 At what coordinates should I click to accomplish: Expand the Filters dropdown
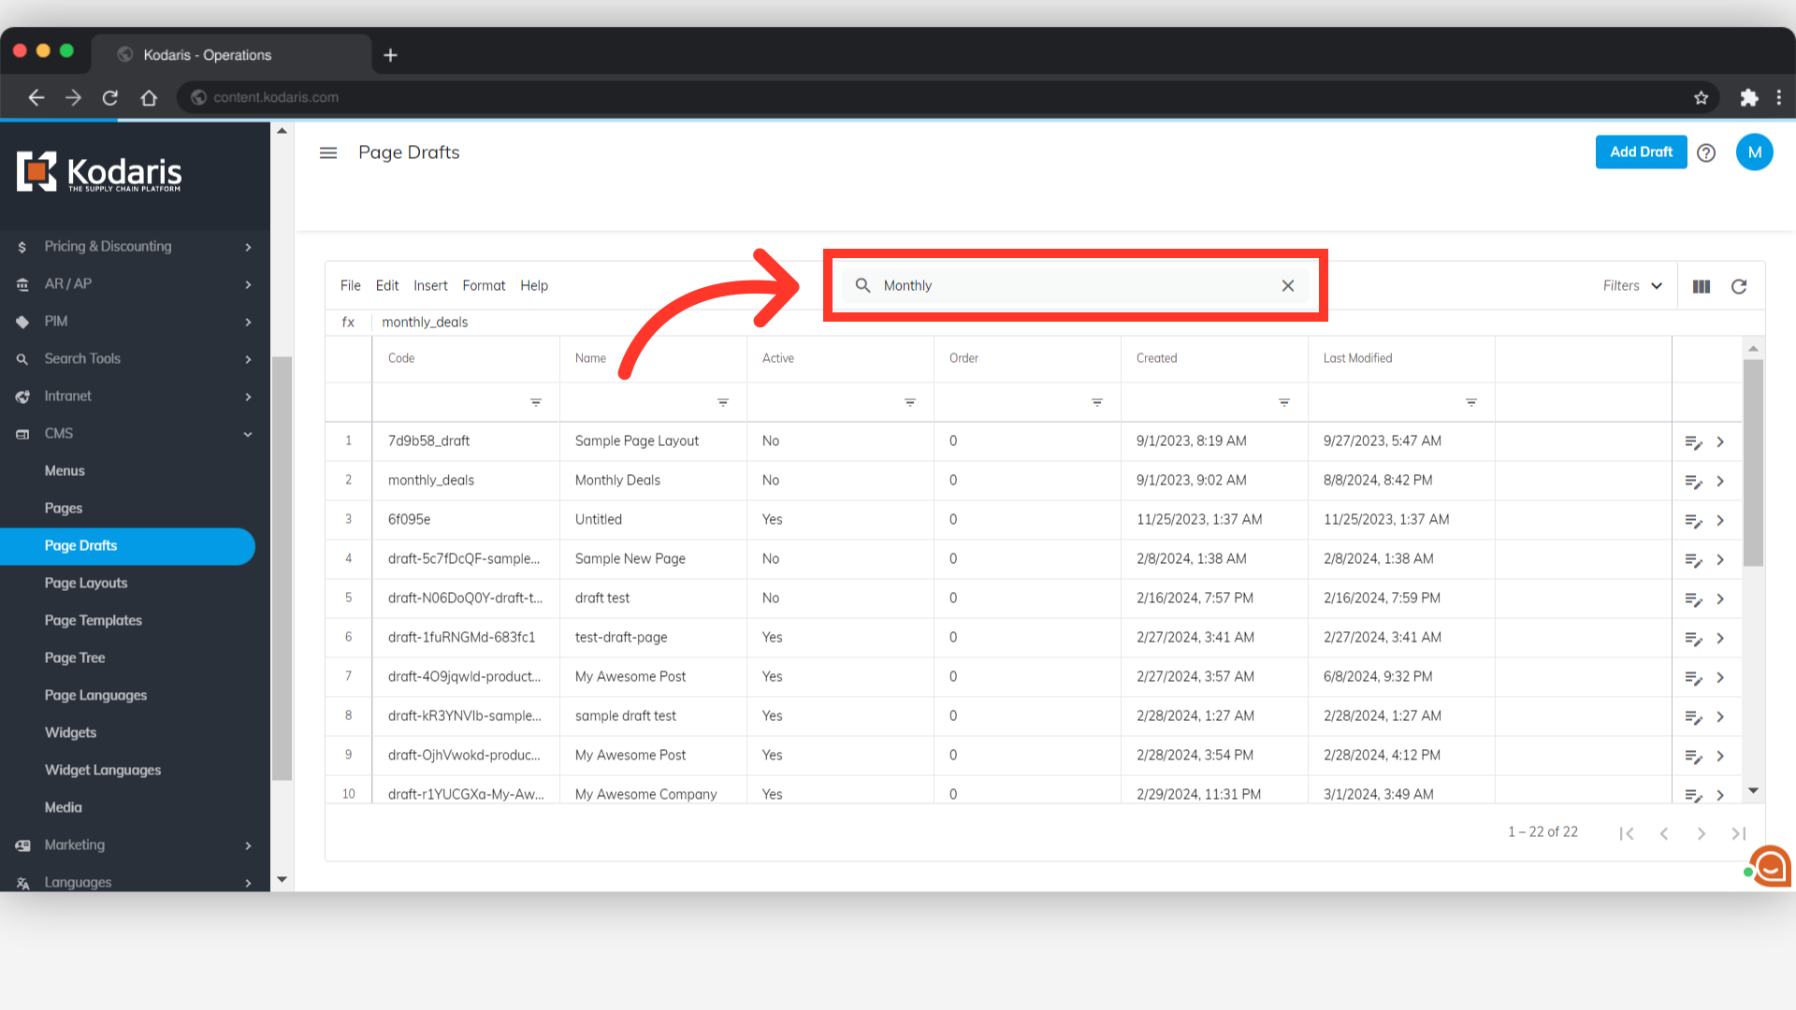[x=1632, y=285]
